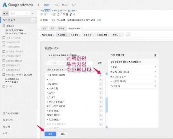Remove TV 애호가 from the selected list

pyautogui.click(x=155, y=86)
